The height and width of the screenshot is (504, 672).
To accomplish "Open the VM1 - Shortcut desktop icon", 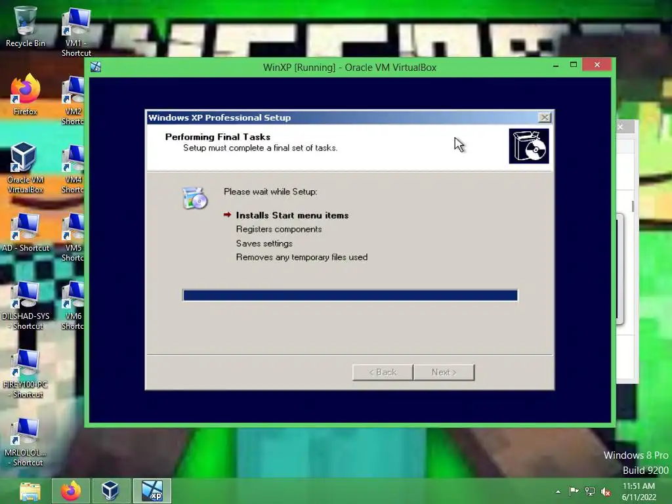I will [76, 32].
